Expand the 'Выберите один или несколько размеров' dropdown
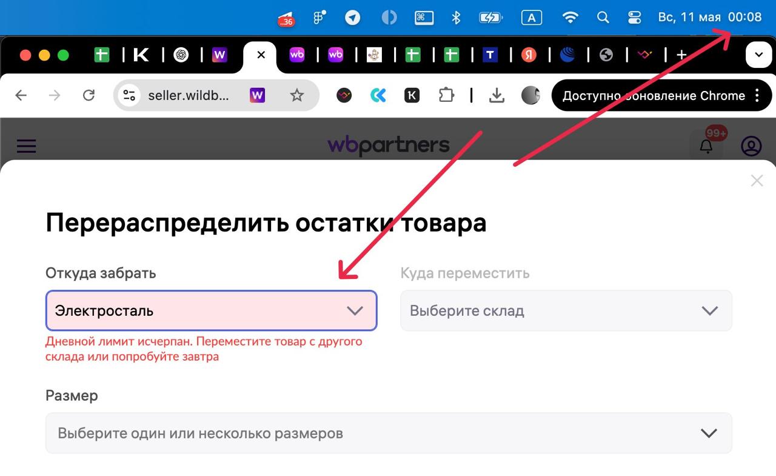This screenshot has height=476, width=776. pos(389,433)
